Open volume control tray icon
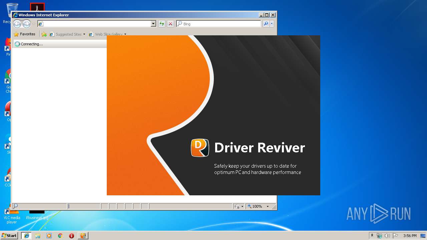Viewport: 427px width, 240px height. point(387,236)
